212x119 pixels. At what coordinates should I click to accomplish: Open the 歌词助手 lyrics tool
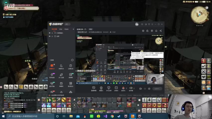(70, 84)
